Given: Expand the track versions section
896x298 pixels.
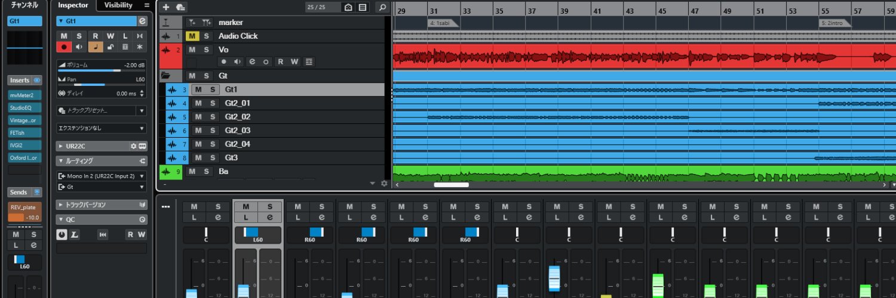Looking at the screenshot, I should click(61, 205).
